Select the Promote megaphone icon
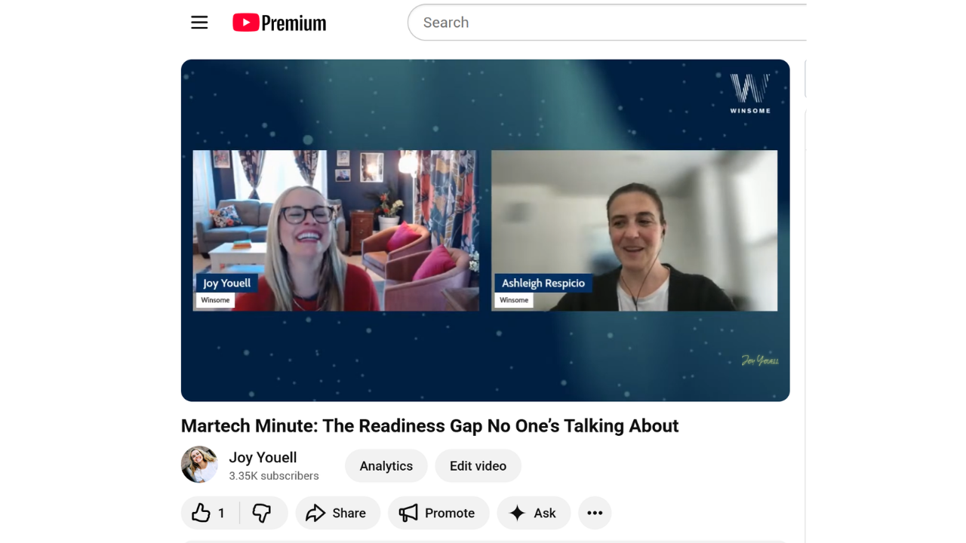 pyautogui.click(x=408, y=513)
